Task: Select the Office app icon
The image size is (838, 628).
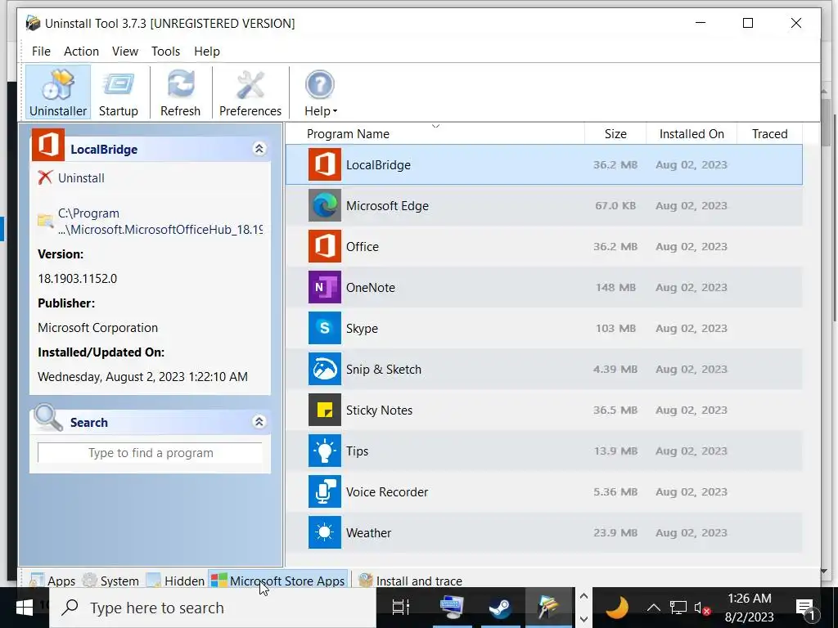Action: pyautogui.click(x=324, y=246)
